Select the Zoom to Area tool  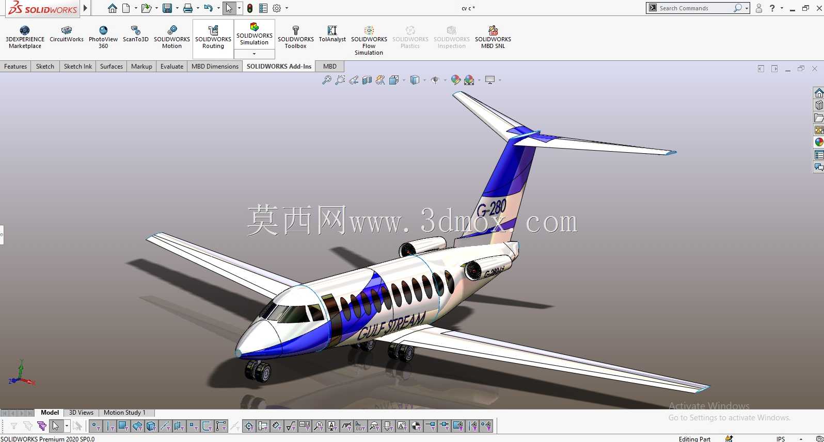340,80
